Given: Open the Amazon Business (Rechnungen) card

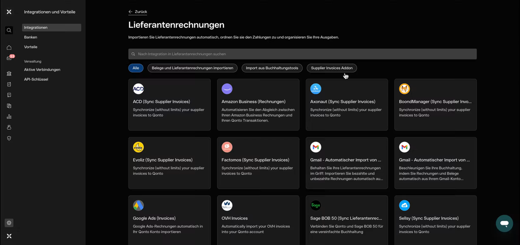Looking at the screenshot, I should 258,104.
